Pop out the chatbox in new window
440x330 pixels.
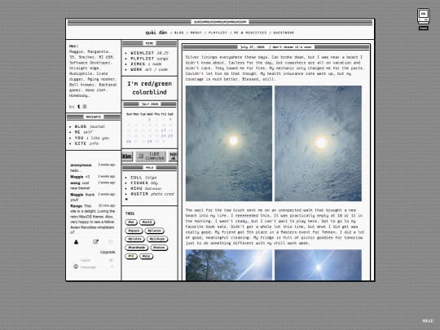coord(95,242)
